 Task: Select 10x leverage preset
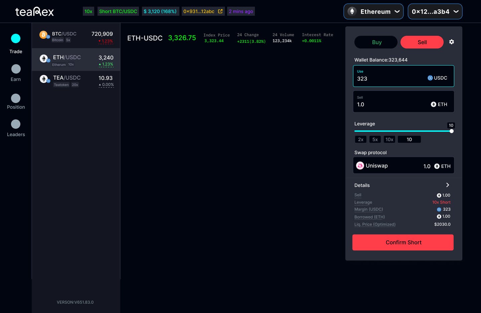coord(389,139)
